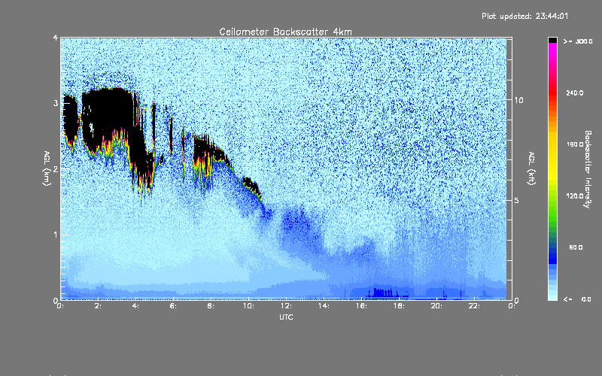
Task: Click the '10:' tick label on the time axis
Action: [248, 306]
